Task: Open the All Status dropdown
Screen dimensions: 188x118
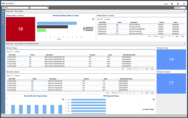Action: tap(16, 8)
